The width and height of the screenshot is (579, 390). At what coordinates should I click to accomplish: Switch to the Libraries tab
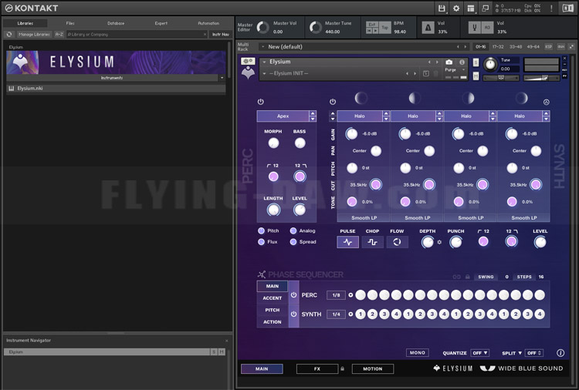tap(25, 23)
